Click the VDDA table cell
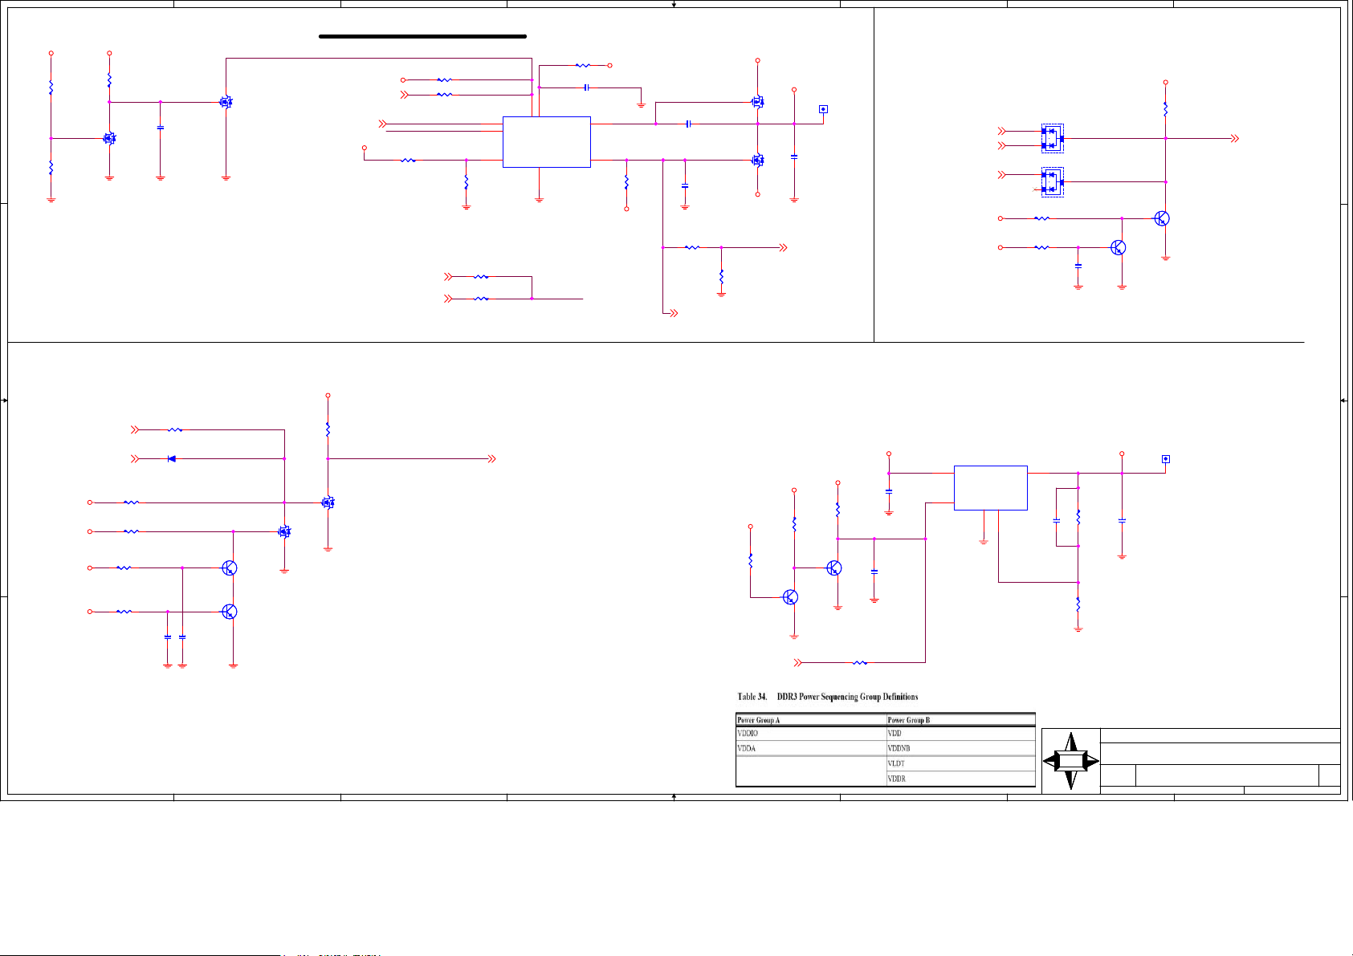Viewport: 1353px width, 956px height. (811, 748)
